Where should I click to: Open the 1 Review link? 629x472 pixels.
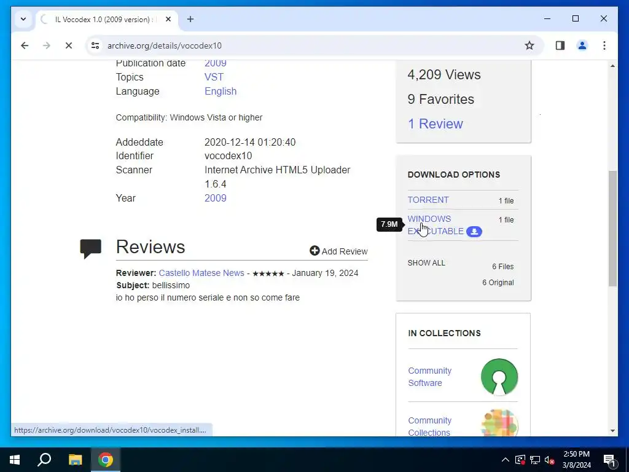pyautogui.click(x=436, y=124)
